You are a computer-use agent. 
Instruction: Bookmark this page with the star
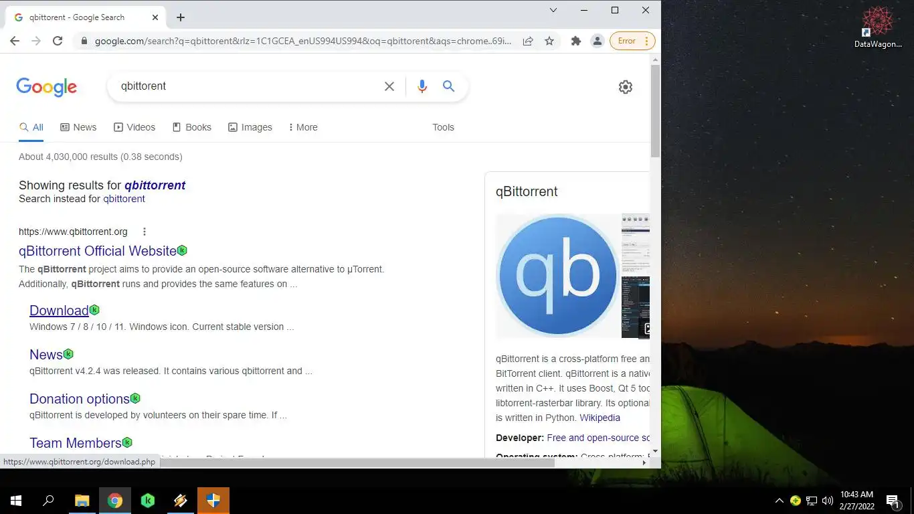point(549,41)
